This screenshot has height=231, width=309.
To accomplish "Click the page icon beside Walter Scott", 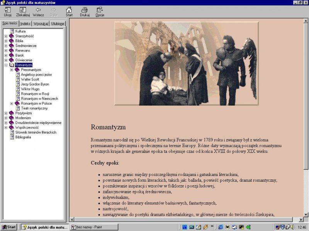I will pos(18,79).
